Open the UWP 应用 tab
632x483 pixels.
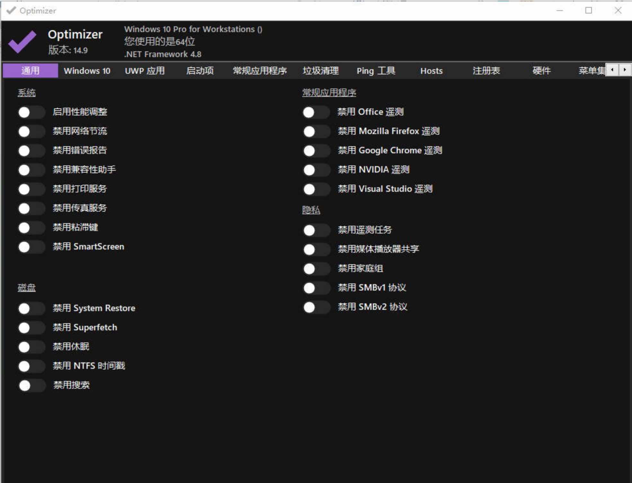point(145,71)
